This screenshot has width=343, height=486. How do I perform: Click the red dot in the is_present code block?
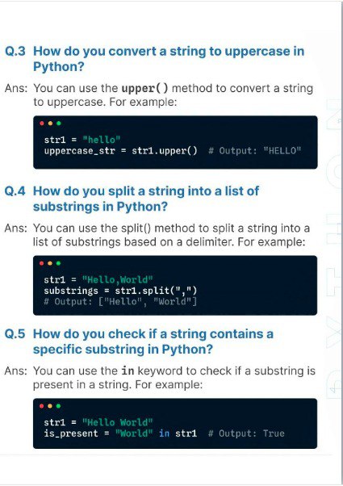[x=41, y=406]
